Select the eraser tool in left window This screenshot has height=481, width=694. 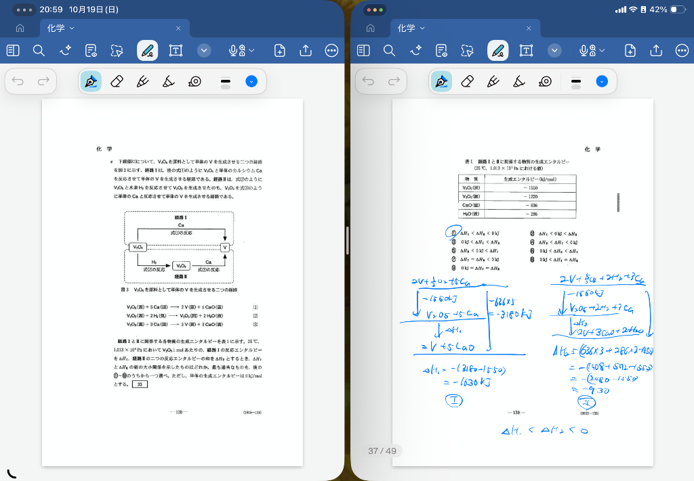[x=117, y=82]
